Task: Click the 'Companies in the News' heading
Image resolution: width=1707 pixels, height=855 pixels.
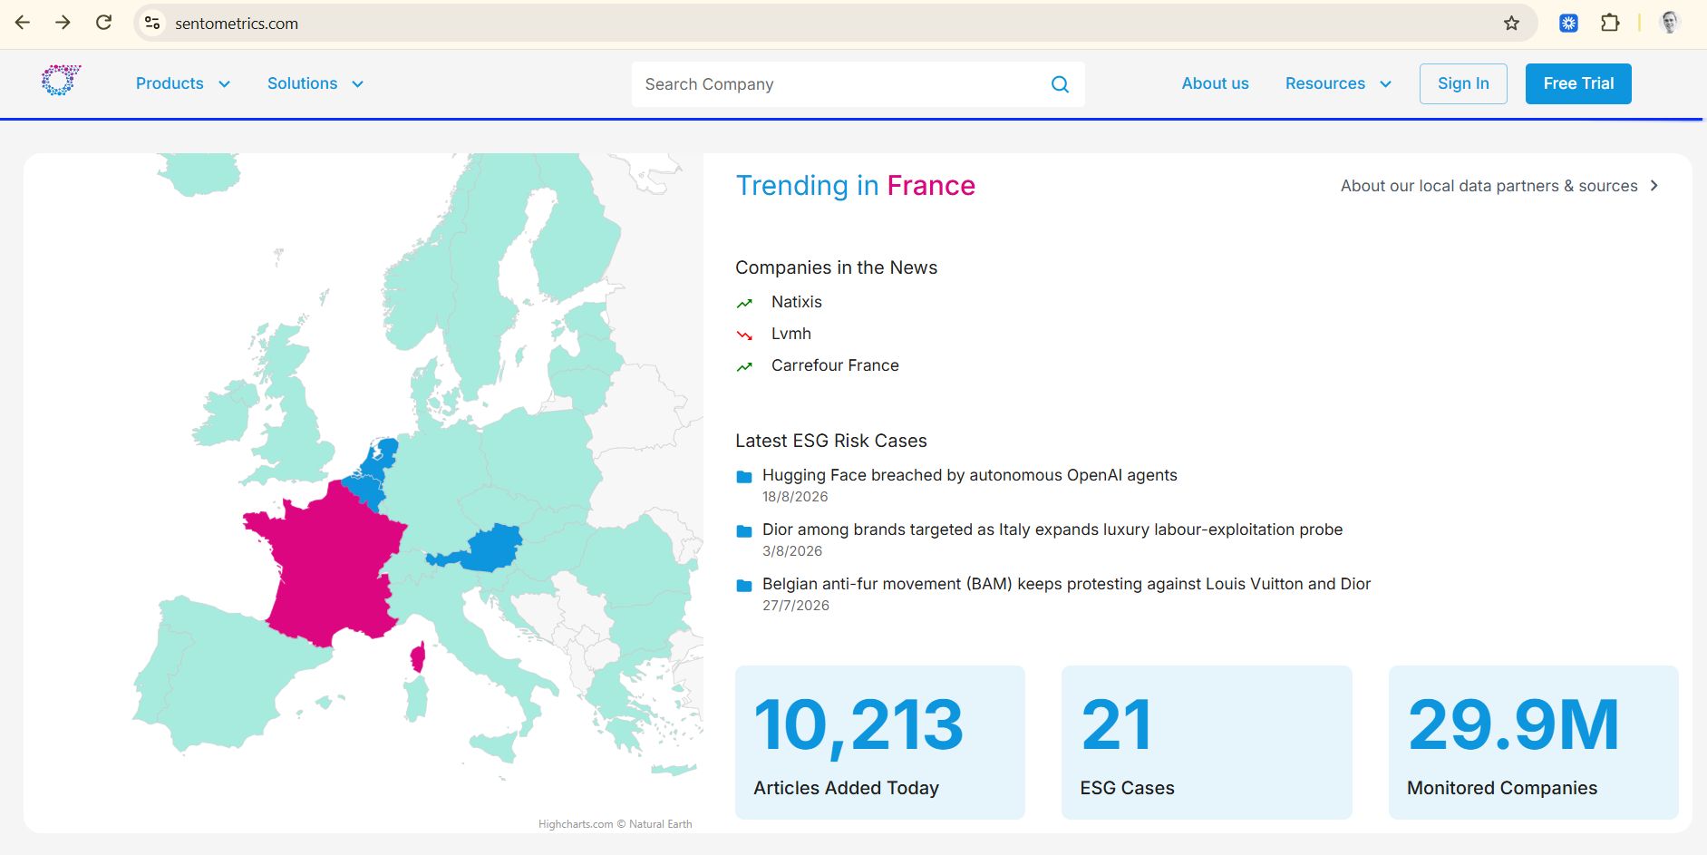Action: point(836,267)
